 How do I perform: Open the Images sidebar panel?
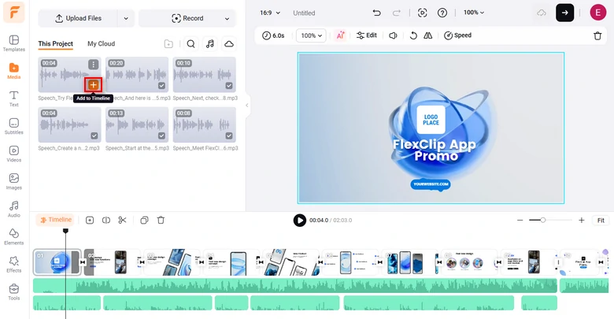pos(13,181)
